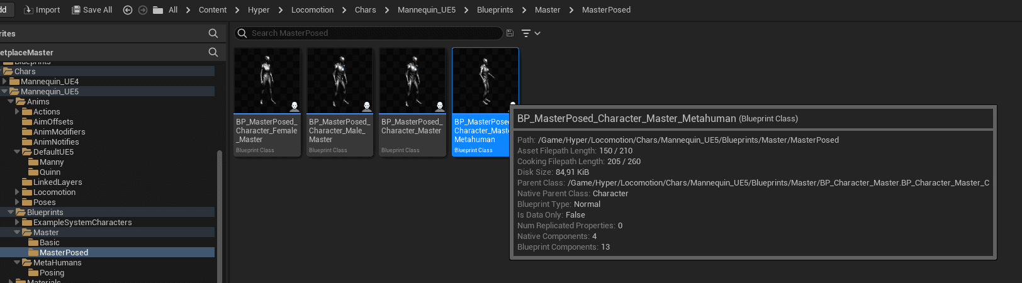Collapse the Mannequin_UE5 folder
This screenshot has height=283, width=1022.
pos(5,91)
